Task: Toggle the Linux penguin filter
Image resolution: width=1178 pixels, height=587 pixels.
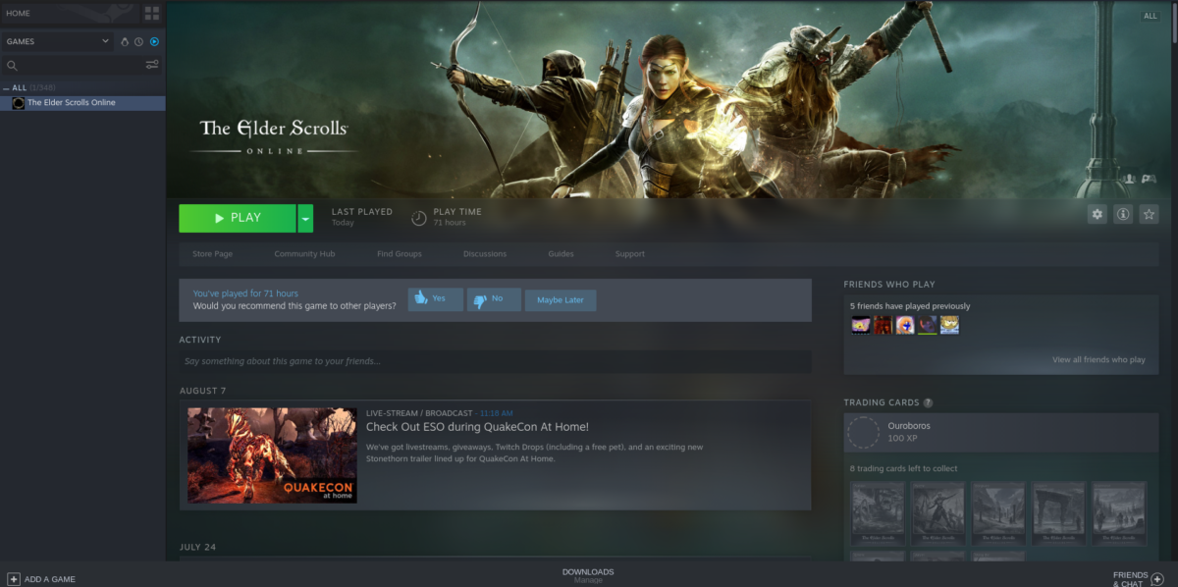Action: [125, 41]
